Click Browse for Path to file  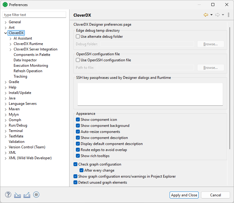click(x=211, y=68)
